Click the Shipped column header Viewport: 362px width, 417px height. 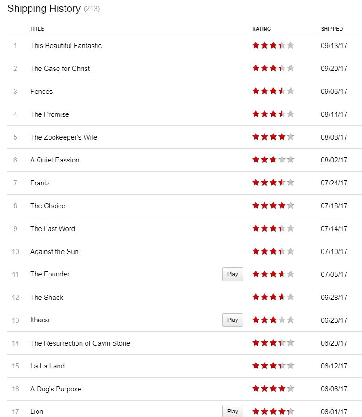[x=332, y=29]
